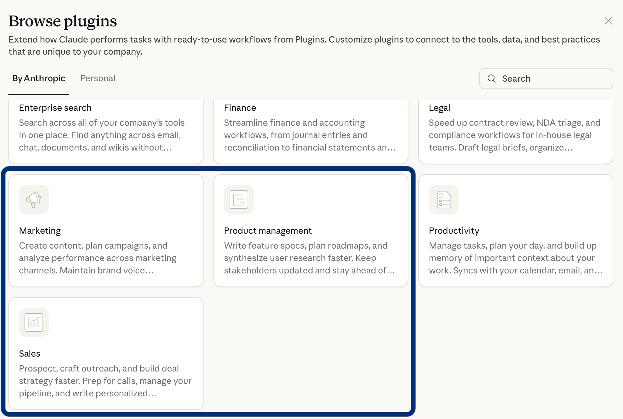Select the Marketing card description text
Viewport: 623px width, 419px height.
[98, 258]
